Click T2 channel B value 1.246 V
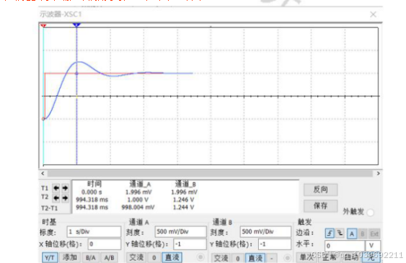Viewport: 406px width, 263px height. [x=184, y=200]
